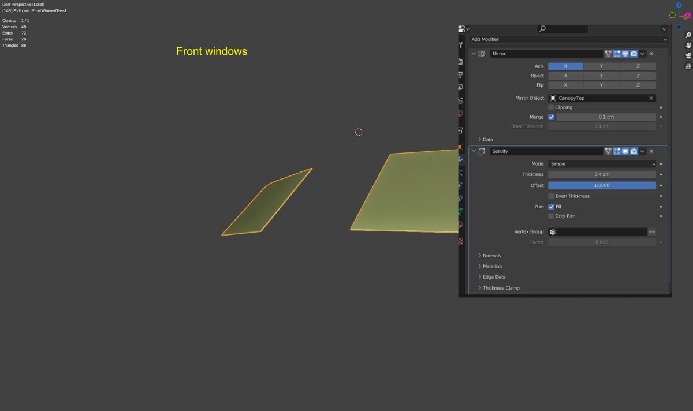Toggle Solidify edit mode display
693x411 pixels.
(x=617, y=151)
